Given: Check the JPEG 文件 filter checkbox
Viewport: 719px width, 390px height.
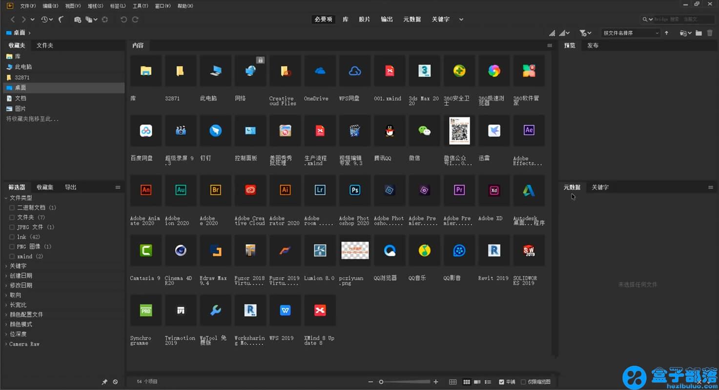Looking at the screenshot, I should [12, 227].
